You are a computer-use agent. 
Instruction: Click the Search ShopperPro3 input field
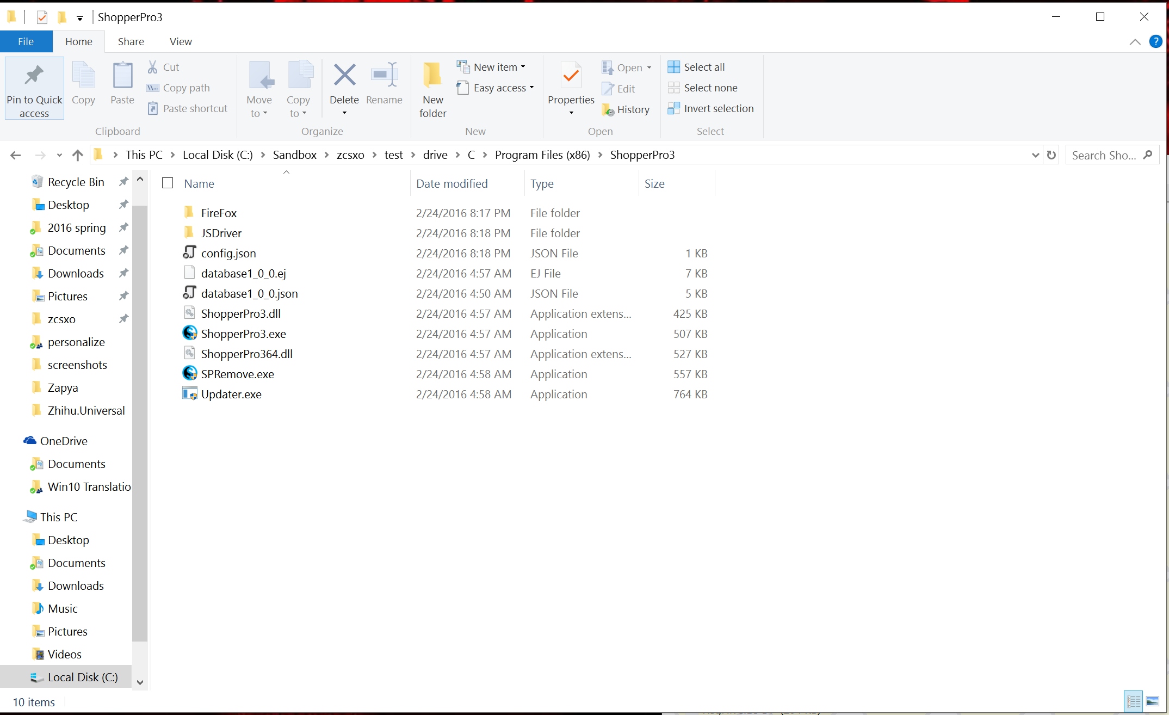click(x=1104, y=155)
